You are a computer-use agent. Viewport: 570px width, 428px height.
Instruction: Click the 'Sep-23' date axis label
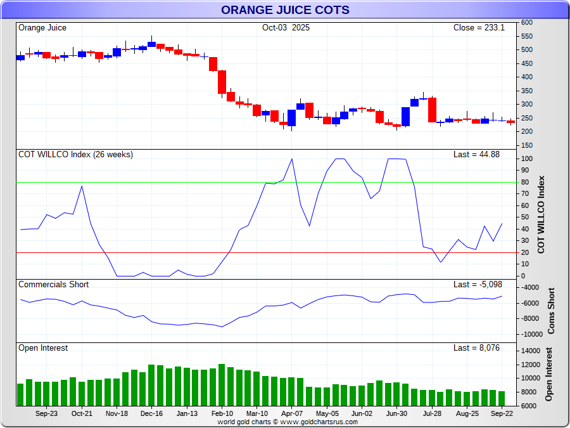point(46,414)
